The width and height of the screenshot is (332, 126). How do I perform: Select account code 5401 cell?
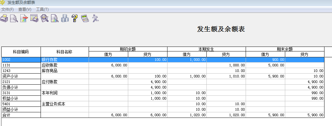click(21, 104)
